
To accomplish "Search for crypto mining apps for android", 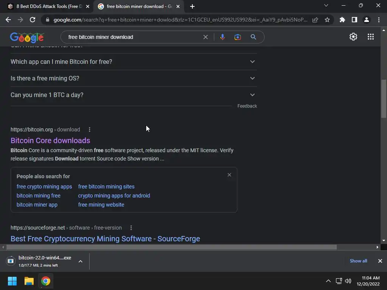I will pyautogui.click(x=114, y=196).
